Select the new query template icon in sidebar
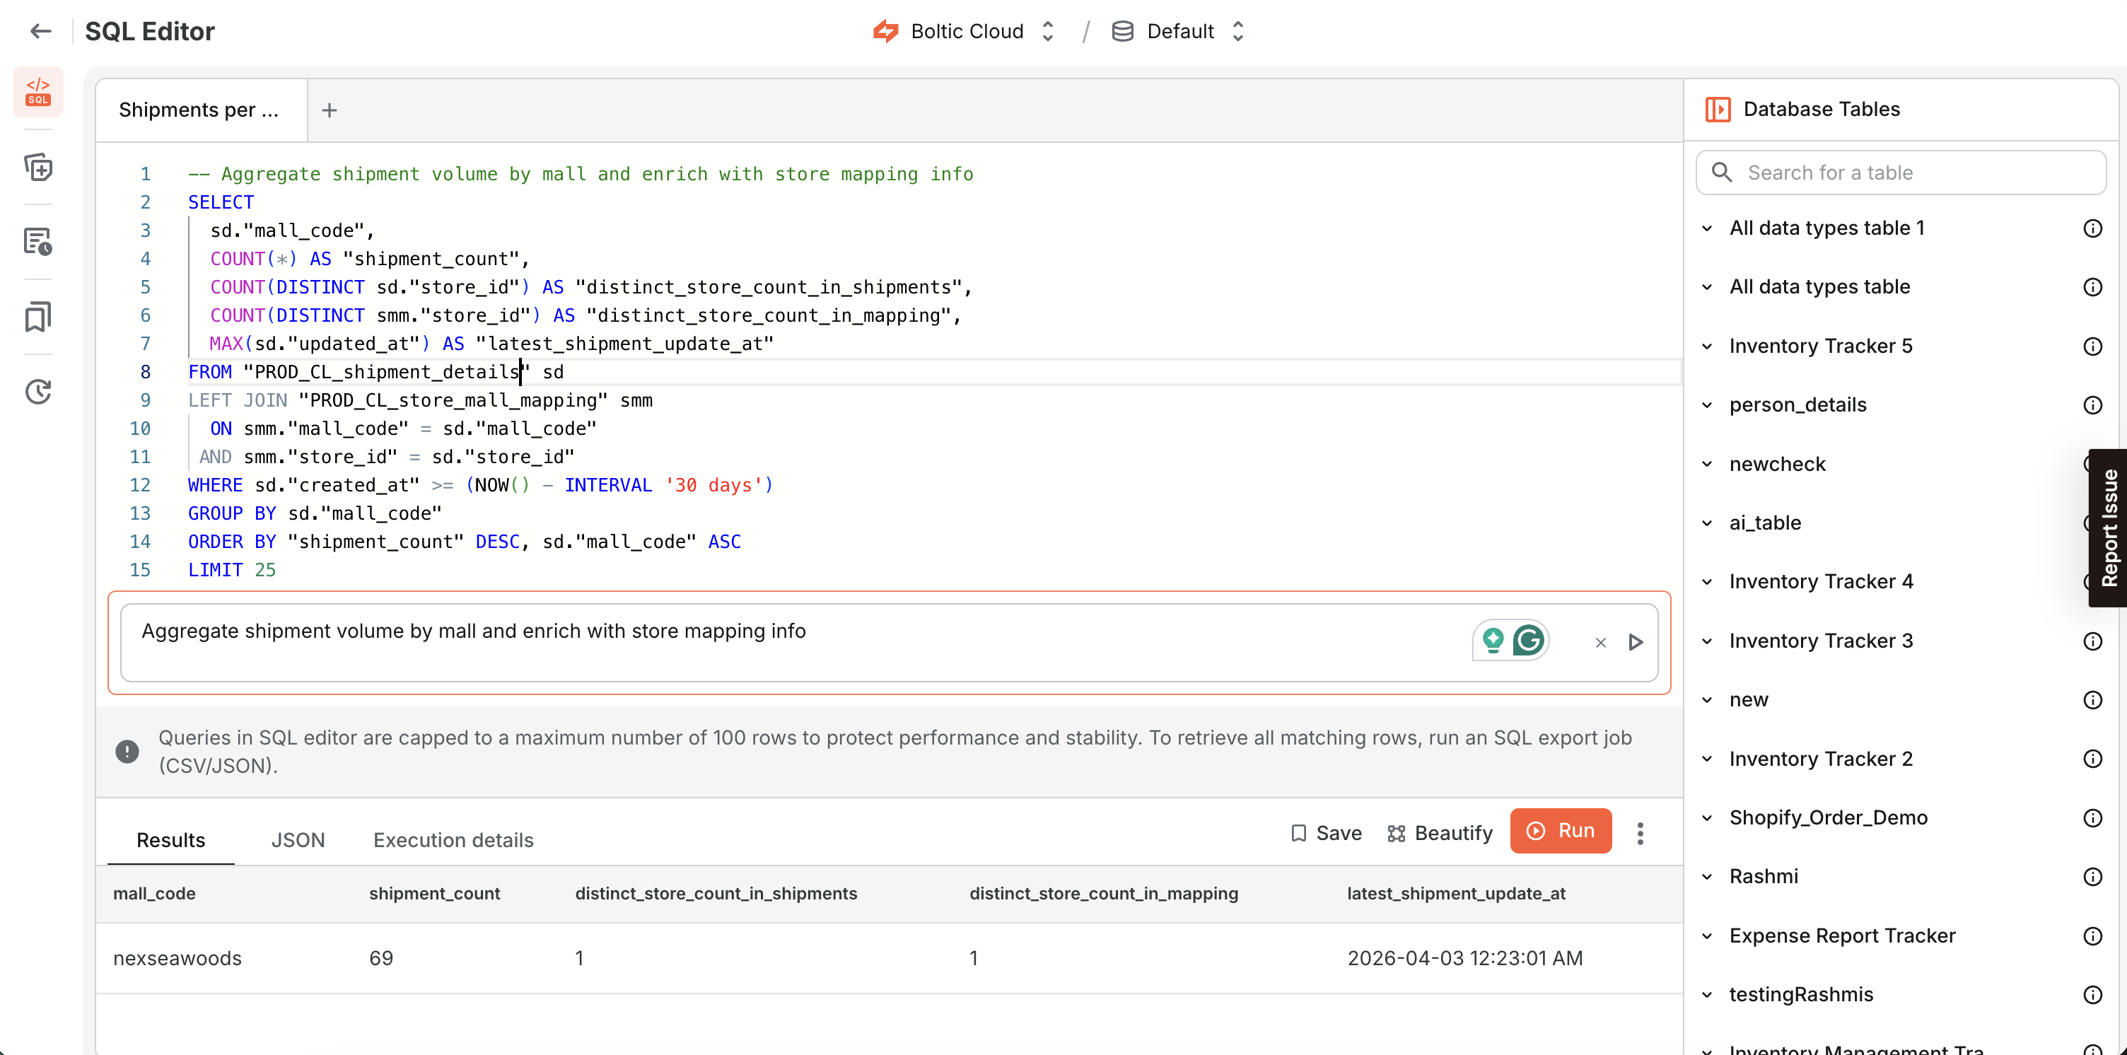Viewport: 2127px width, 1055px height. click(38, 168)
